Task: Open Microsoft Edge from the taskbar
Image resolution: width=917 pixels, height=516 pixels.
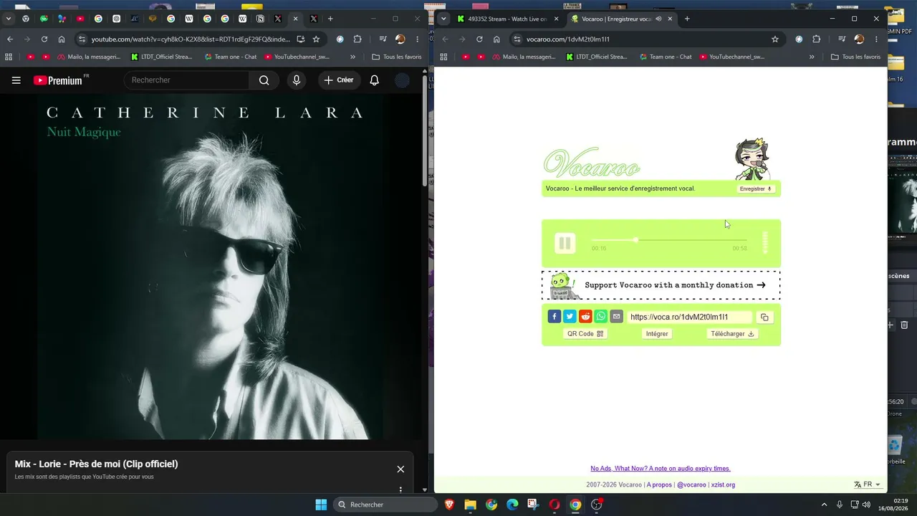Action: [512, 505]
